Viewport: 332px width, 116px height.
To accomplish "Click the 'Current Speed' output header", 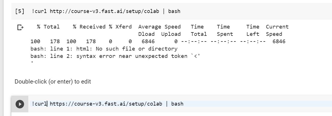I will pos(277,30).
